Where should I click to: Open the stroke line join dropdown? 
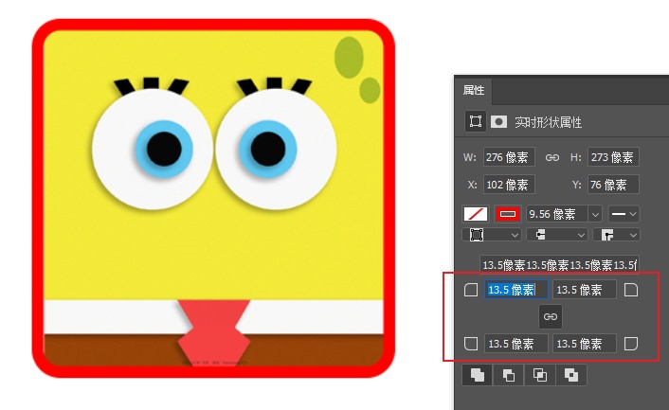tap(616, 235)
